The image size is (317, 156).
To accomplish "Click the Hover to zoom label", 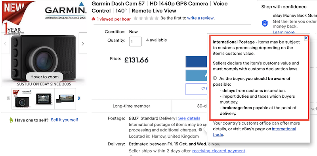I will click(x=44, y=77).
